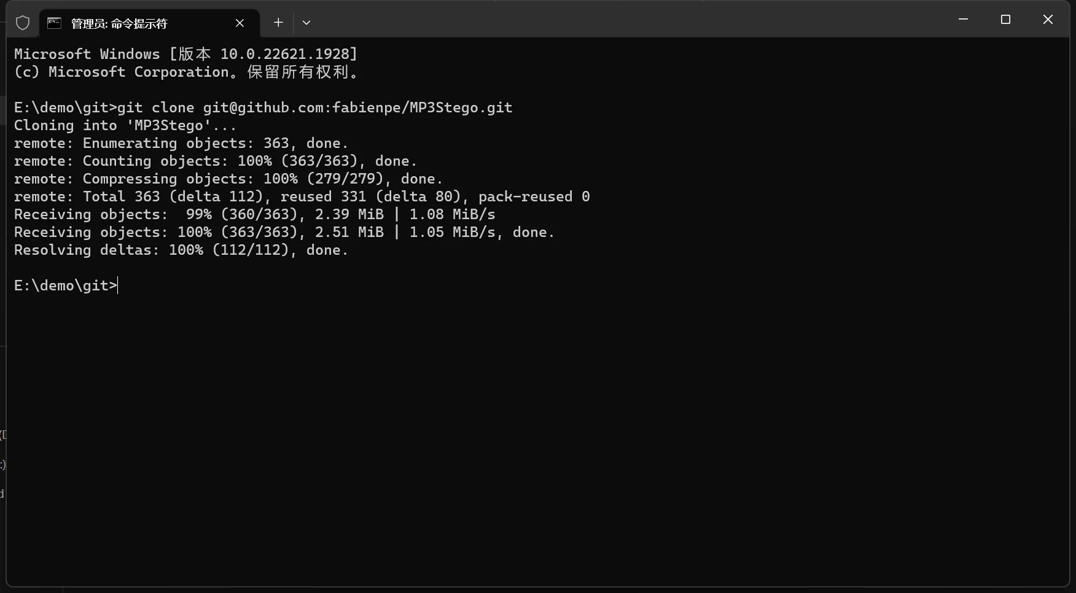Expand the new tab profile dropdown
Image resolution: width=1076 pixels, height=593 pixels.
[306, 23]
